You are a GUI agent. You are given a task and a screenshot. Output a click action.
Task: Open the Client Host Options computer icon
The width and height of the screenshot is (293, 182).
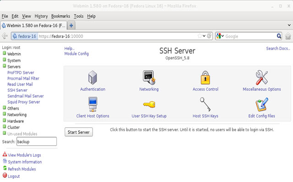pos(93,104)
